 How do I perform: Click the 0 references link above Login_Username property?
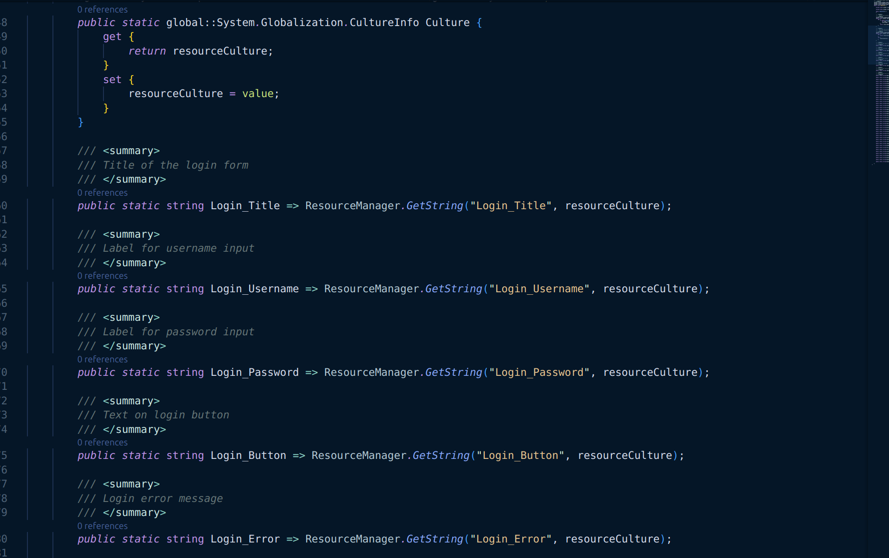(102, 276)
